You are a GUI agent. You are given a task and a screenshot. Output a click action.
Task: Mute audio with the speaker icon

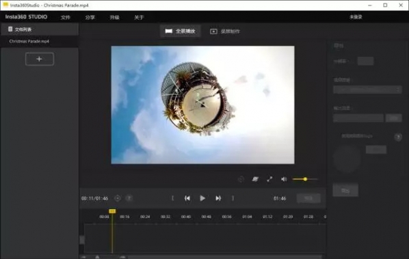tap(284, 179)
